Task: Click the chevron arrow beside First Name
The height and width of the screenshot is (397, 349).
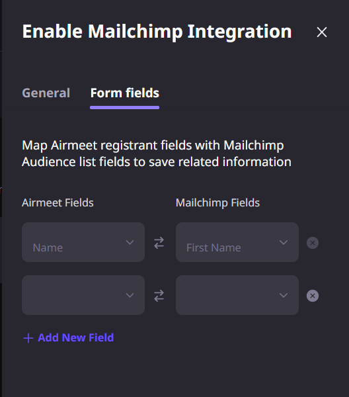Action: click(x=284, y=243)
